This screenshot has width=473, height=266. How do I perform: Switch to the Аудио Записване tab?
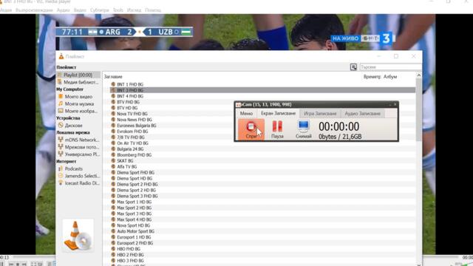coord(362,113)
